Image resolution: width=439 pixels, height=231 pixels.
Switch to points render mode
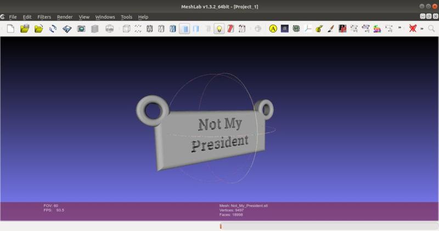pyautogui.click(x=138, y=28)
